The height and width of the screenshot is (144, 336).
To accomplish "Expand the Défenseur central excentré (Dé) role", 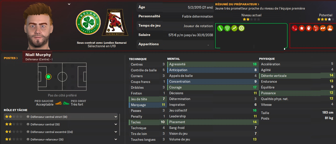I will pos(116,132).
